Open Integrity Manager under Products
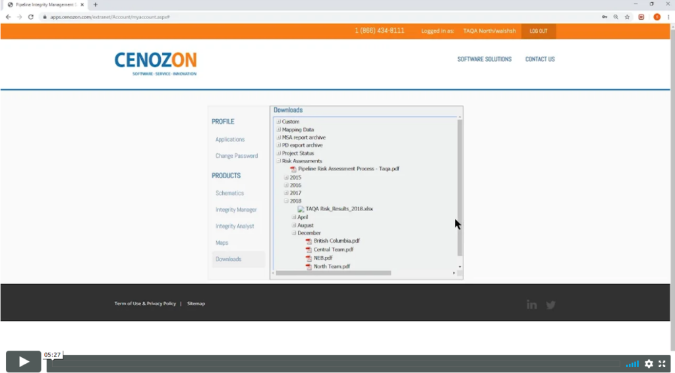This screenshot has width=675, height=373. [x=236, y=210]
